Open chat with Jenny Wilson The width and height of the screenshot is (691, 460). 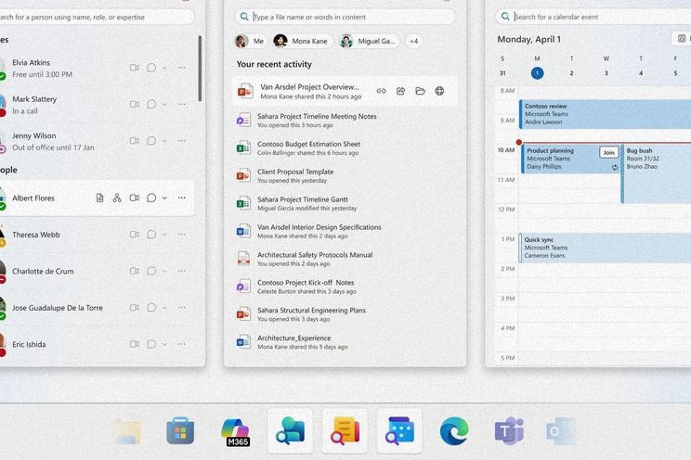151,141
